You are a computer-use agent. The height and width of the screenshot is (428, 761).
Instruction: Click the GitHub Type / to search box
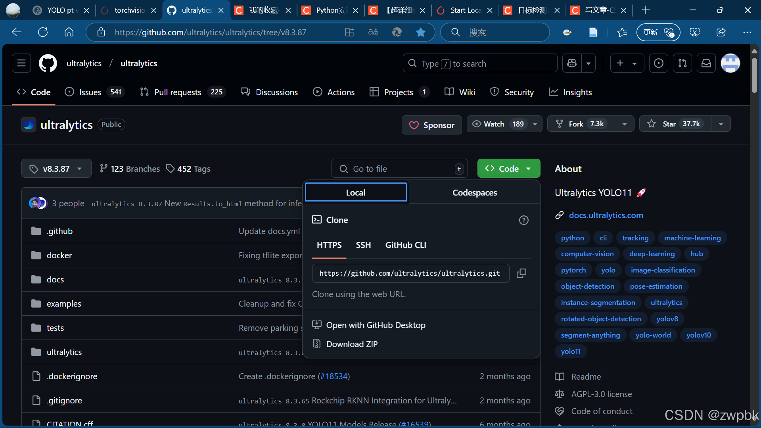click(480, 63)
